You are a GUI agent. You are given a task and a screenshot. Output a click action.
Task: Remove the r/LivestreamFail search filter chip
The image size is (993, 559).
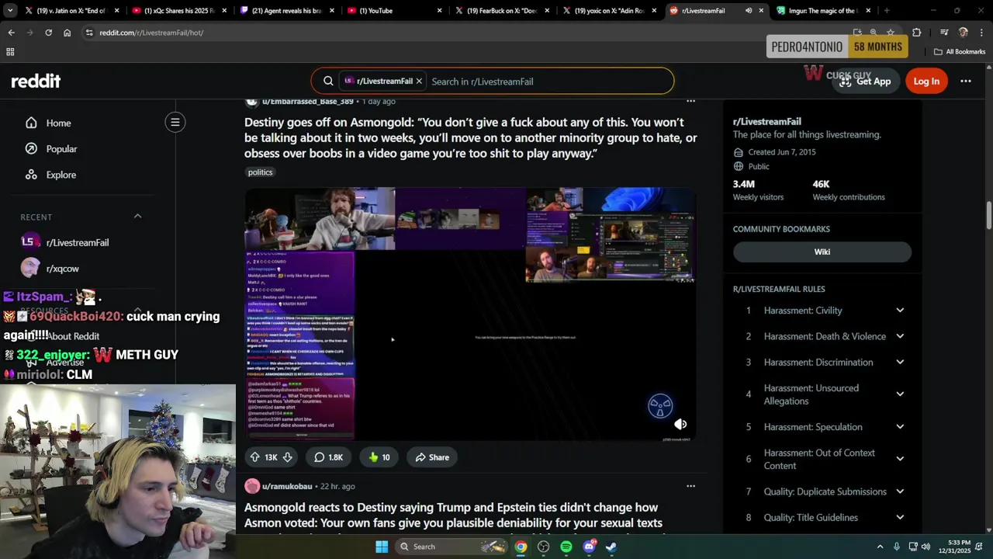419,81
